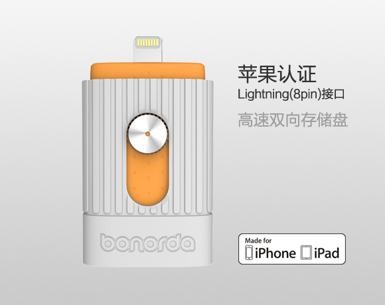385x305 pixels.
Task: Click the iPad icon in the badge
Action: [306, 252]
